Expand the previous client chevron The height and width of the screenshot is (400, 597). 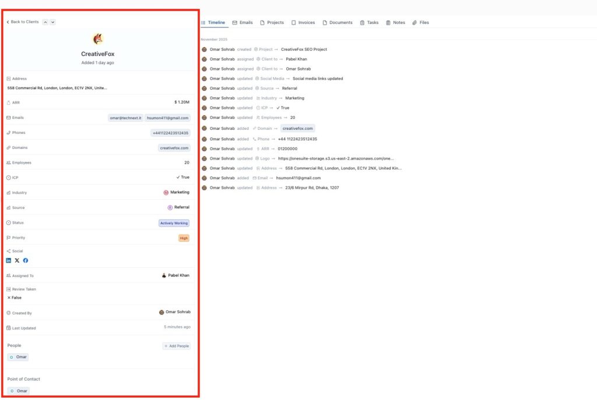(x=45, y=22)
